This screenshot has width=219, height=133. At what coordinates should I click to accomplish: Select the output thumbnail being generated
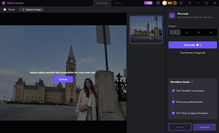(146, 30)
